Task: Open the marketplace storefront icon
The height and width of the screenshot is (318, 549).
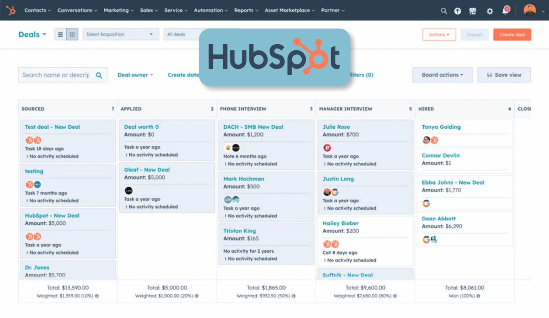Action: pyautogui.click(x=473, y=11)
